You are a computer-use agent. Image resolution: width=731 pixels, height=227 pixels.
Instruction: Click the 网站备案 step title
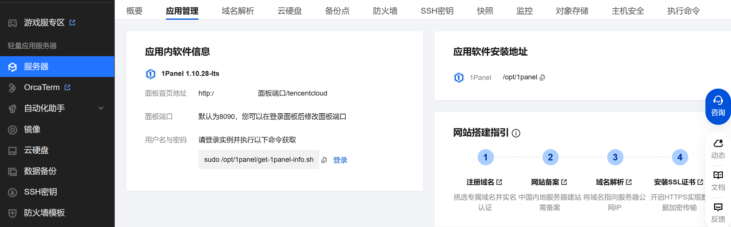[545, 182]
